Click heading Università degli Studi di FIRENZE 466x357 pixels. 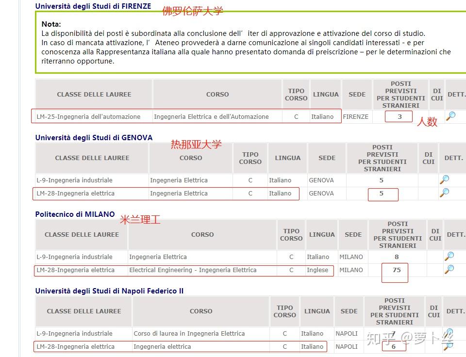point(93,6)
